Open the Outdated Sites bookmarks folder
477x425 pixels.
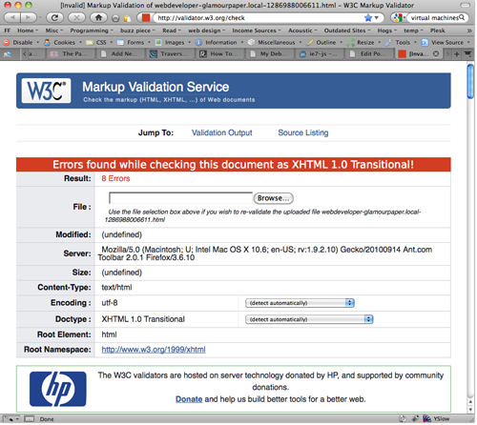coord(347,30)
